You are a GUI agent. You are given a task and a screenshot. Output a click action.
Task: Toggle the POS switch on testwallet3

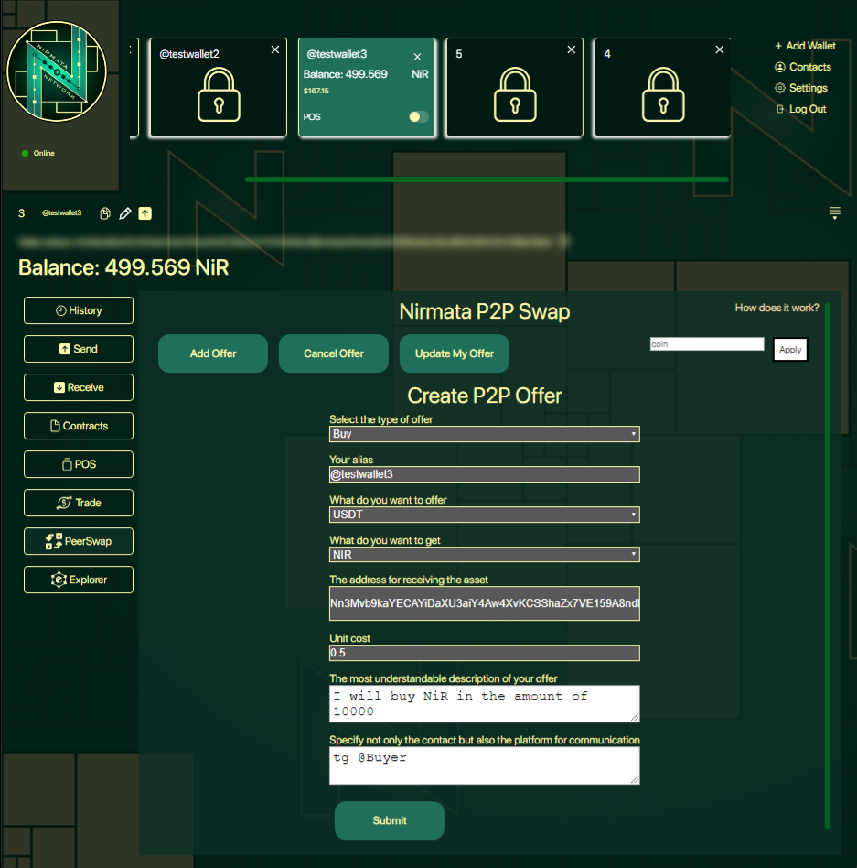tap(418, 117)
